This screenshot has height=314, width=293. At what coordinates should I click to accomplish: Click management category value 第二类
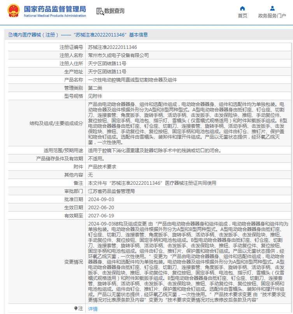pyautogui.click(x=95, y=88)
